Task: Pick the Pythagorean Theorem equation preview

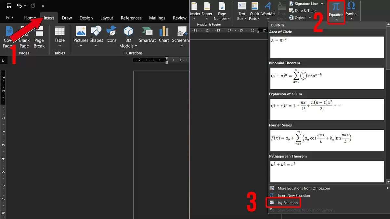Action: (327, 171)
